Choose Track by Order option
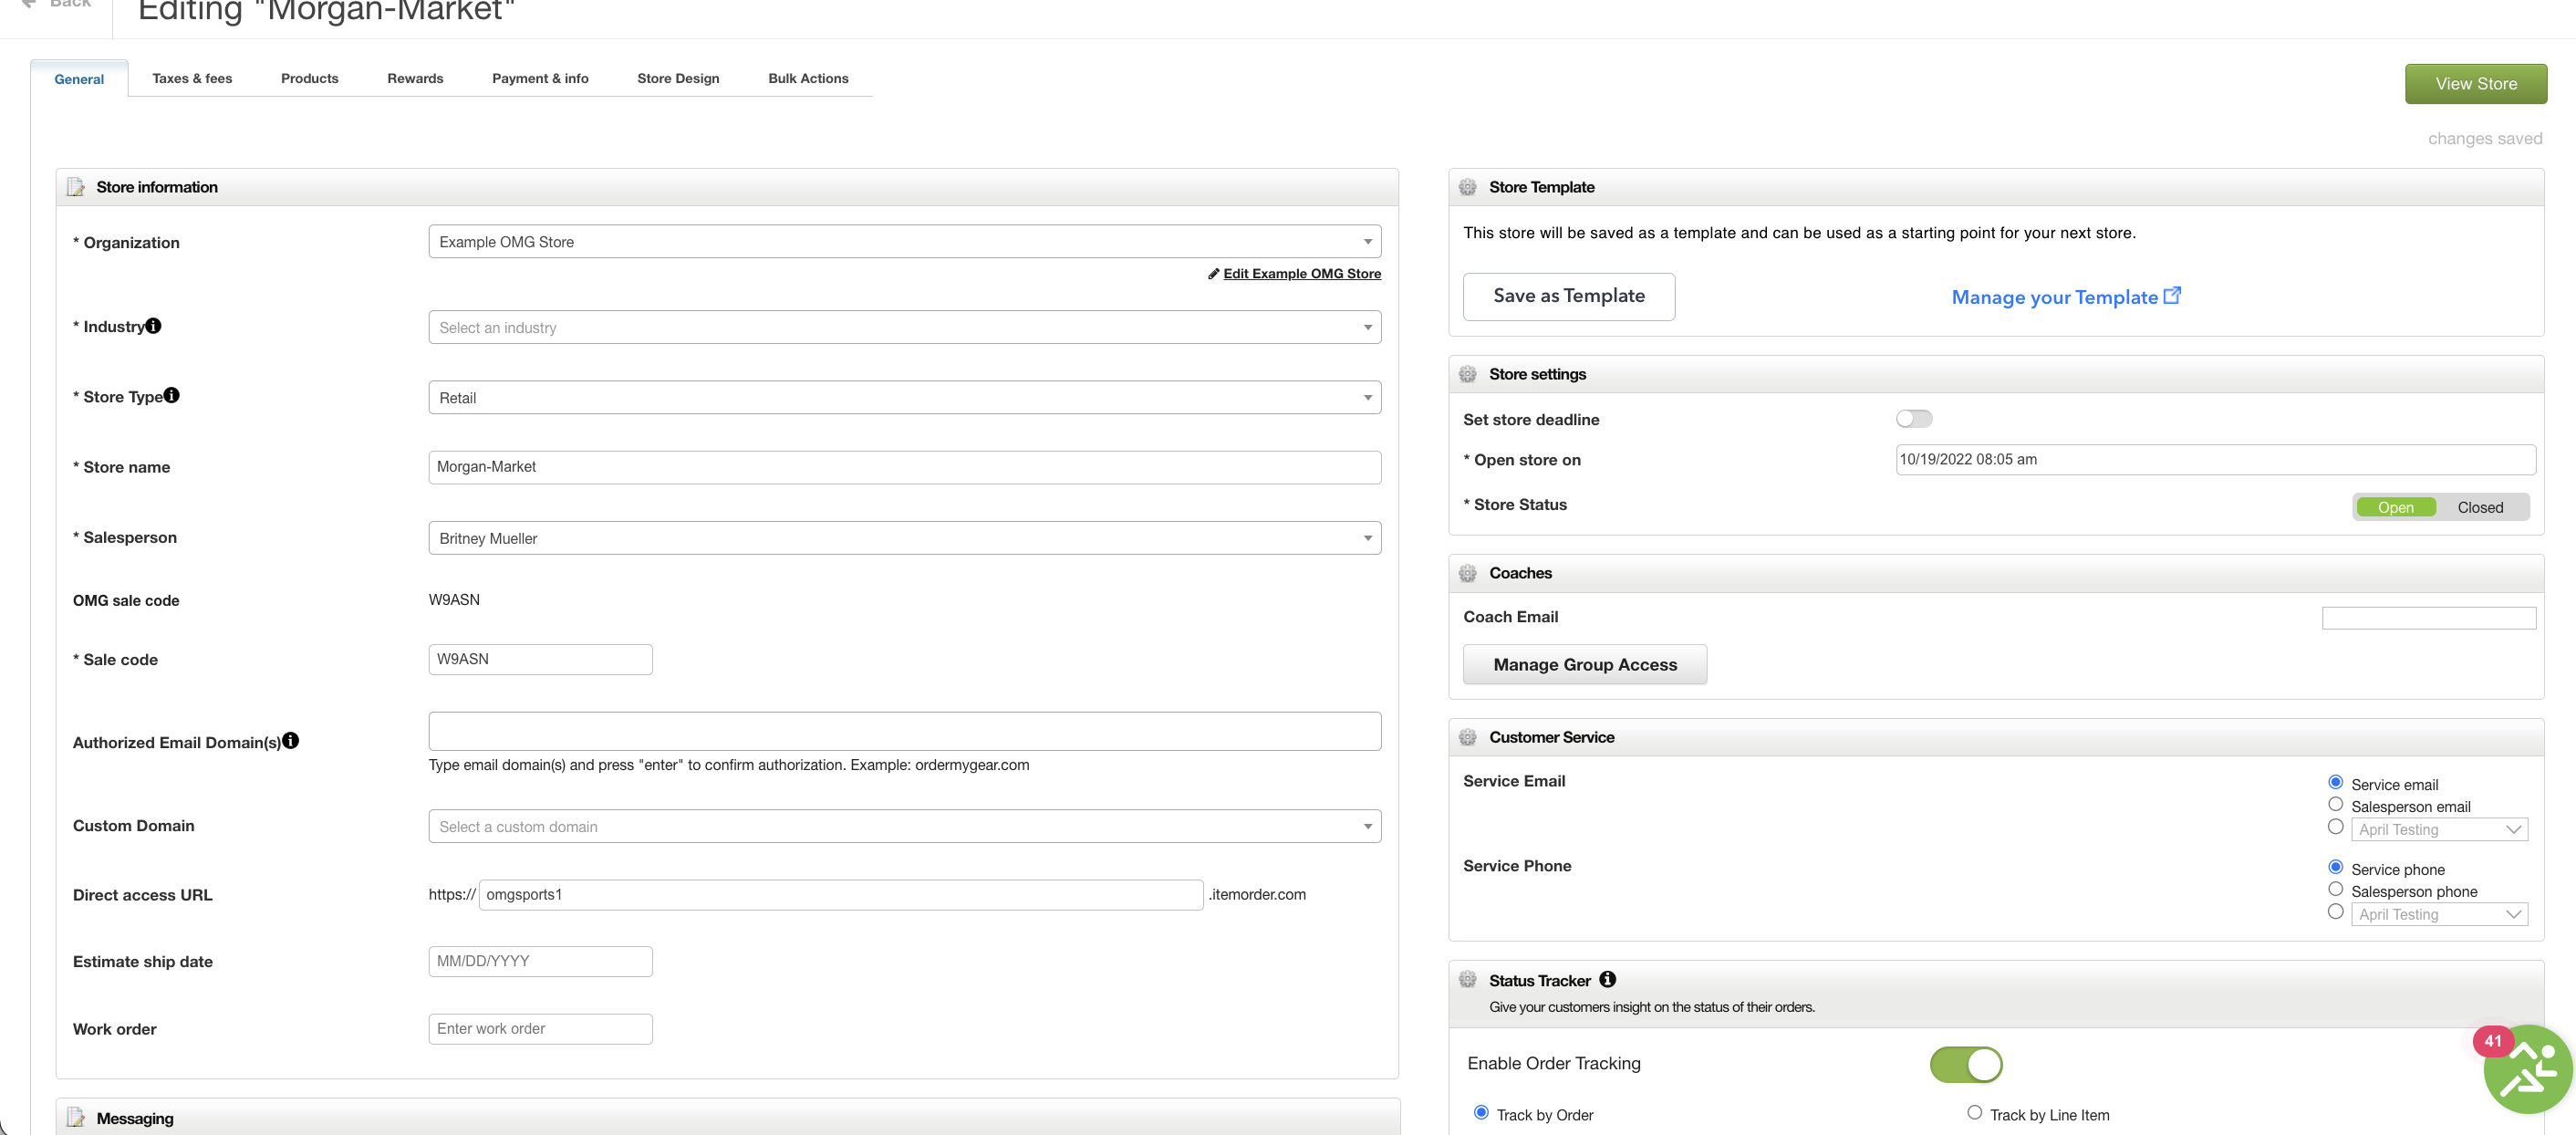Screen dimensions: 2576x1135 (x=1481, y=1113)
